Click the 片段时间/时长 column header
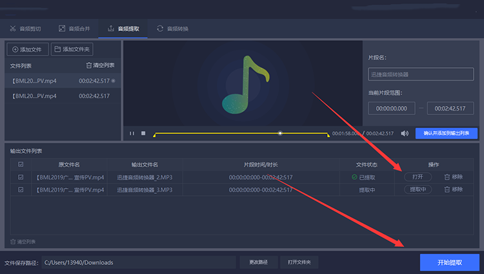Viewport: 484px width, 274px height. coord(261,165)
